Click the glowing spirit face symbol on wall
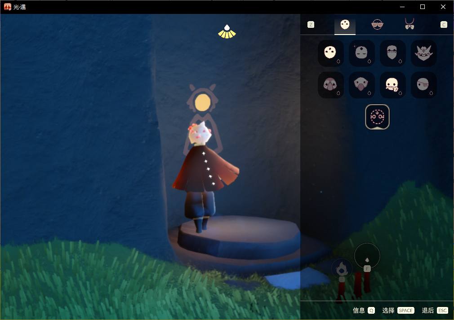The image size is (454, 320). point(203,102)
